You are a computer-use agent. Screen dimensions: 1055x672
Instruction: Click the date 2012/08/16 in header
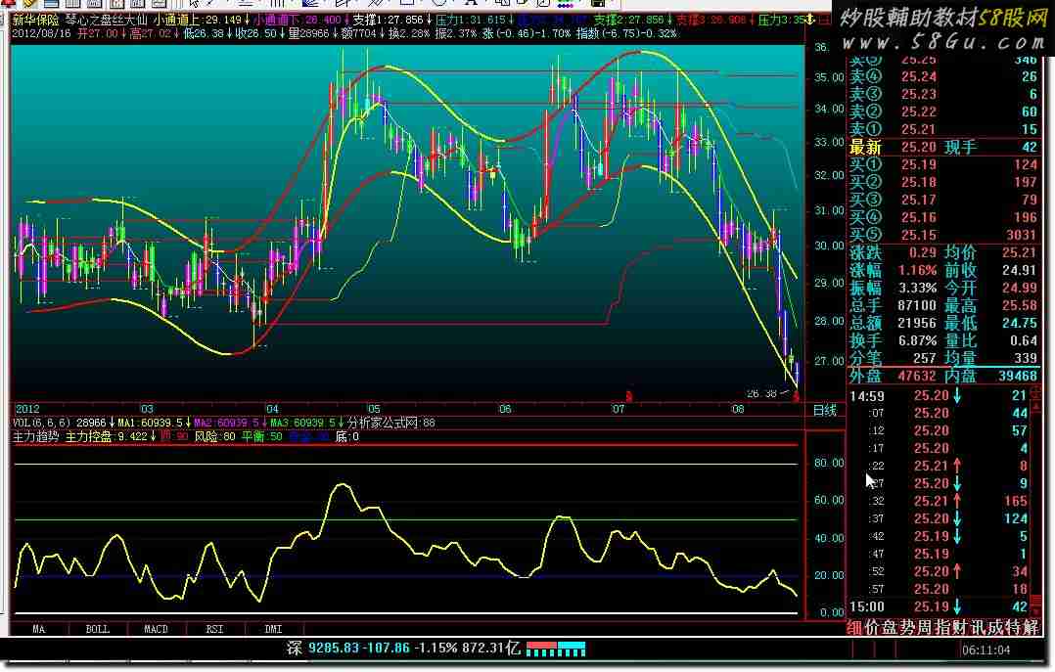coord(42,33)
